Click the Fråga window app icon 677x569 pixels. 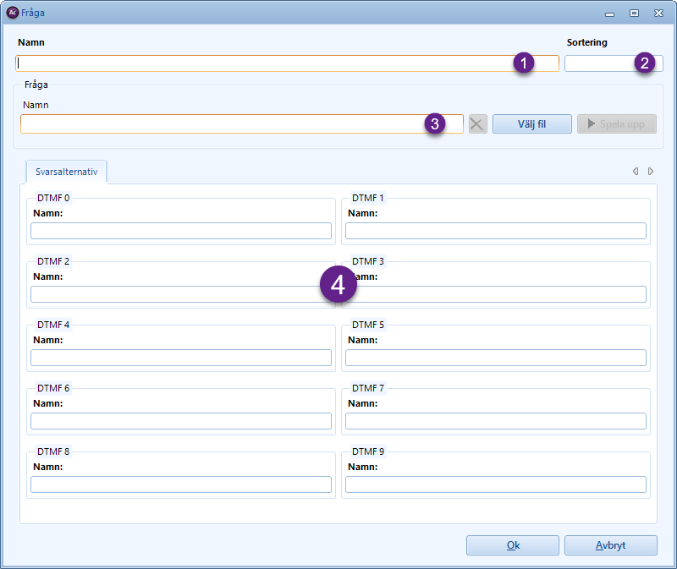(x=13, y=13)
